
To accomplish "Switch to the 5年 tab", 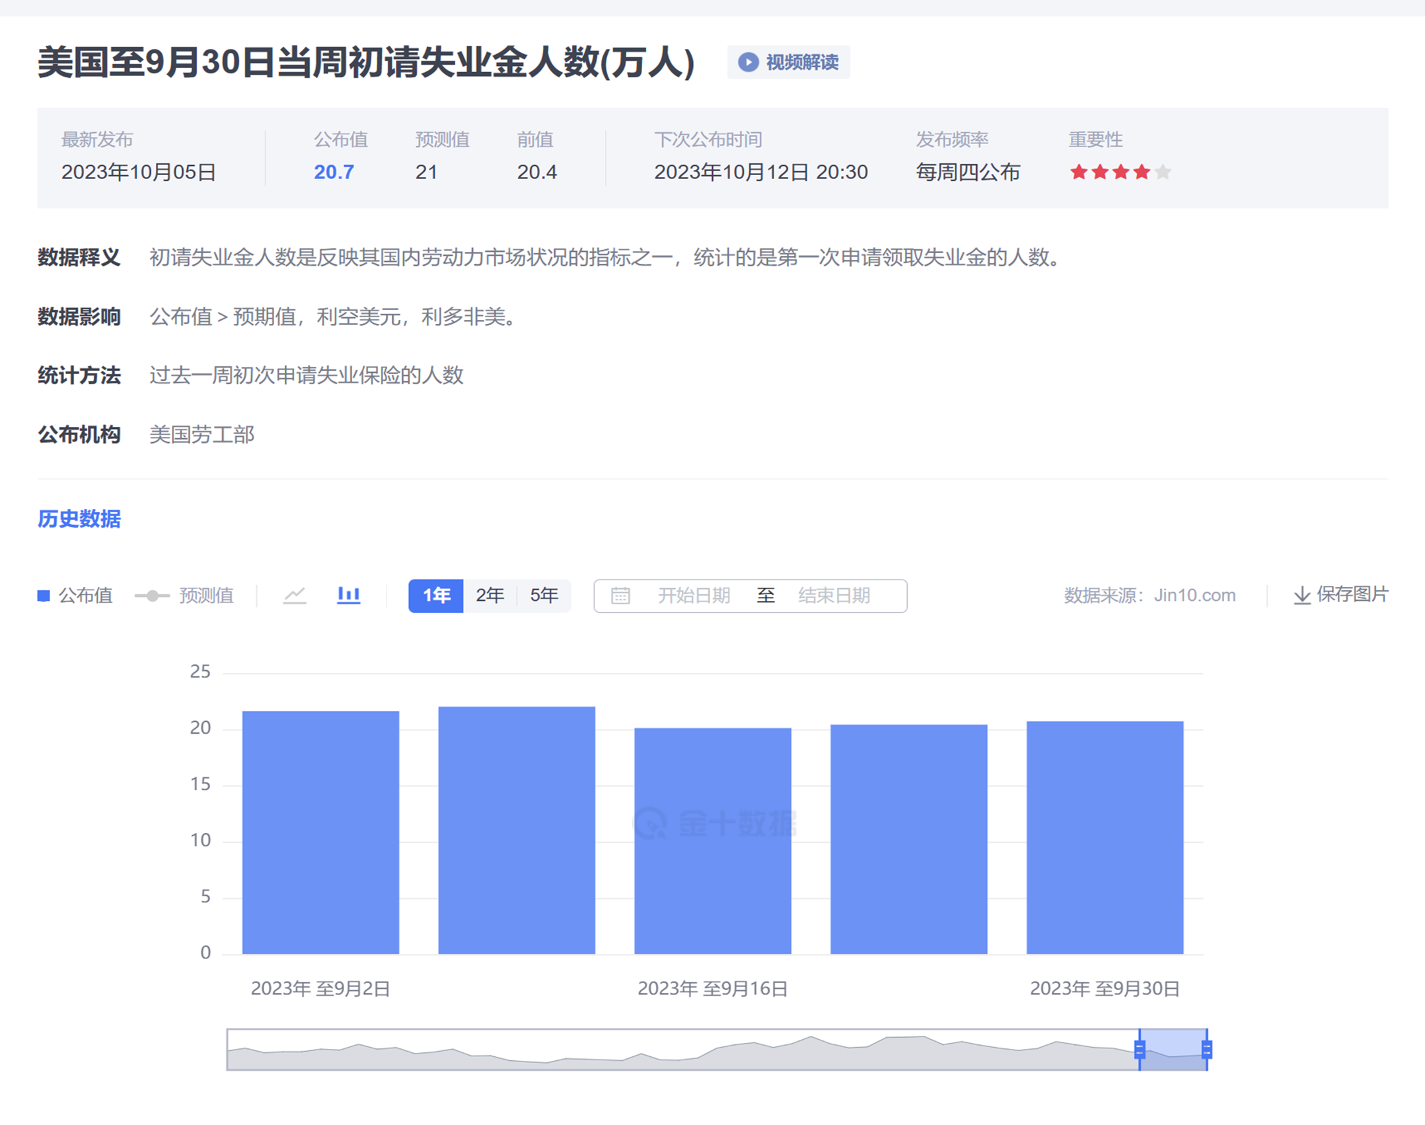I will (543, 595).
